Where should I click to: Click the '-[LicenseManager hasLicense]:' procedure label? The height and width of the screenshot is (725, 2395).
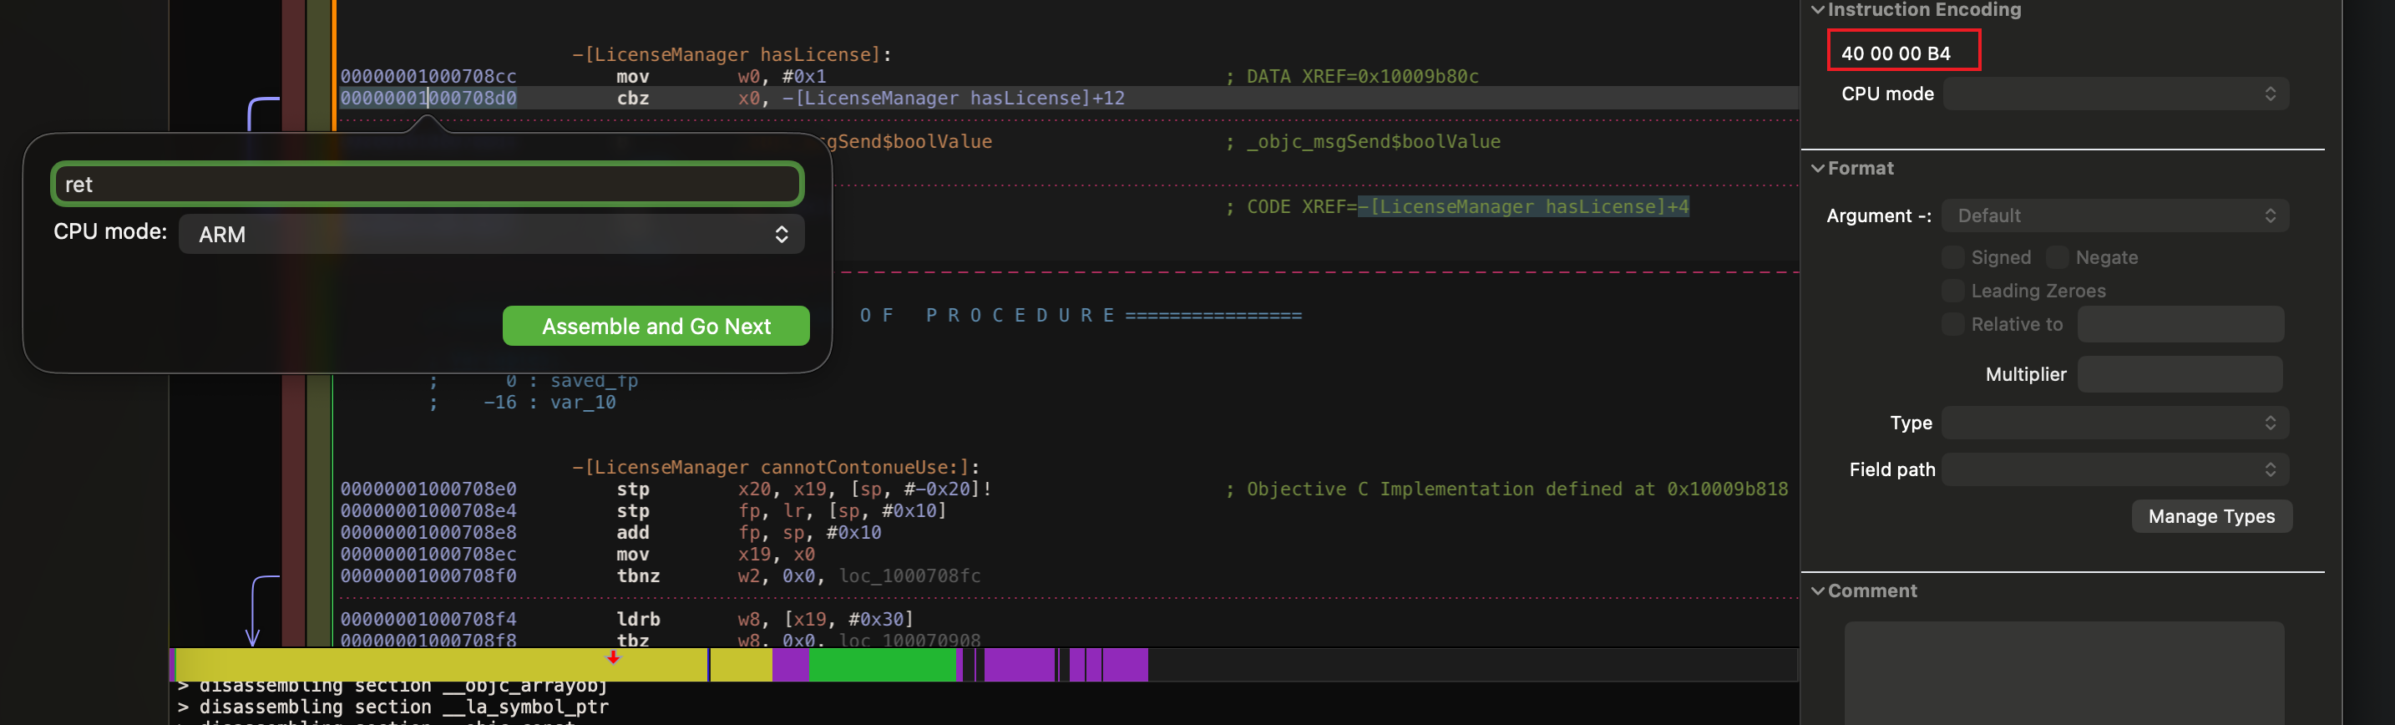pos(732,55)
